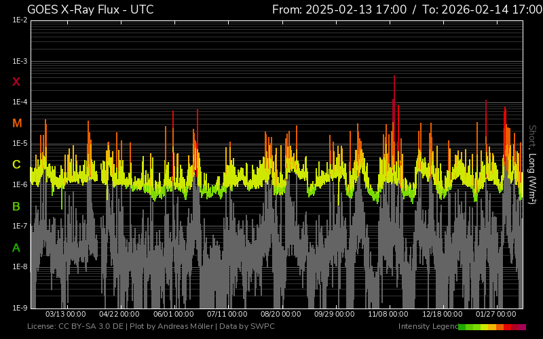The width and height of the screenshot is (543, 339).
Task: Select the 06/01 00:00 date marker
Action: coord(173,315)
